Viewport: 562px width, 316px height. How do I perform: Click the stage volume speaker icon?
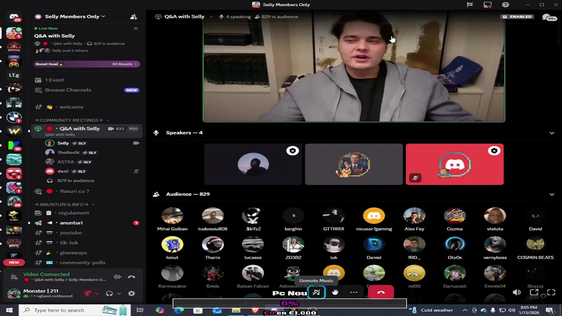tap(517, 292)
